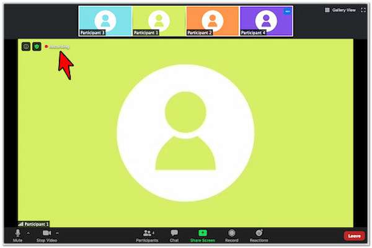This screenshot has width=372, height=248.
Task: Select Participant 4 thumbnail
Action: (266, 21)
